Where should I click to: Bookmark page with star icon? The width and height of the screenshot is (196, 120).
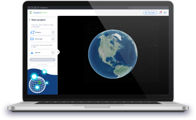click(129, 7)
